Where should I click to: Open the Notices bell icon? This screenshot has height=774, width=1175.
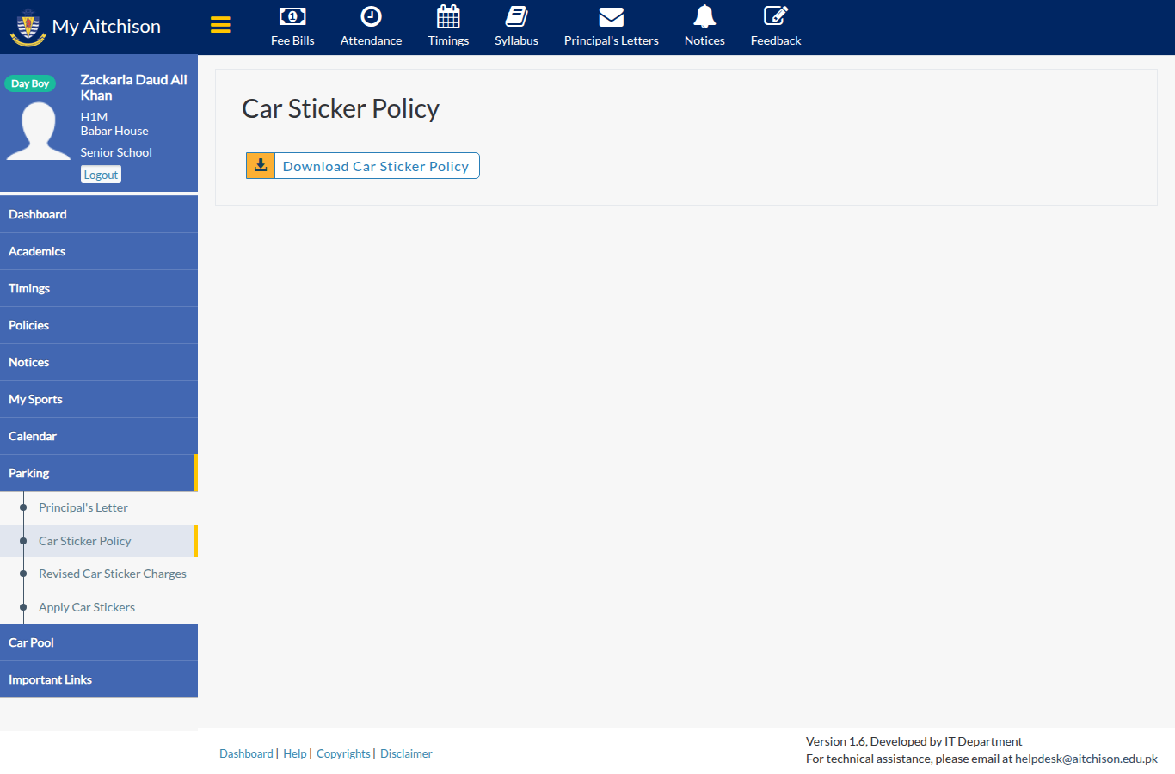coord(704,16)
